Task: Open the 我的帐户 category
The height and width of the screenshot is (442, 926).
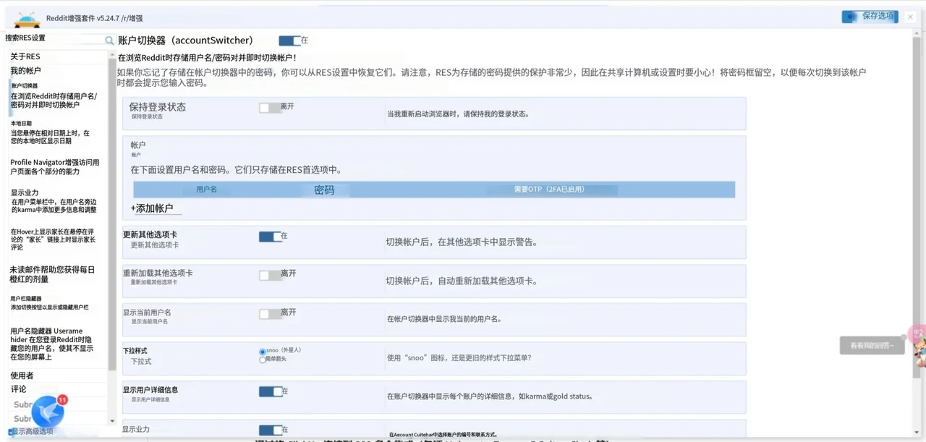Action: click(x=25, y=71)
